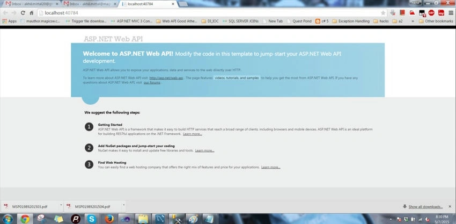456x224 pixels.
Task: Open the black circular P taskbar icon
Action: coord(75,219)
